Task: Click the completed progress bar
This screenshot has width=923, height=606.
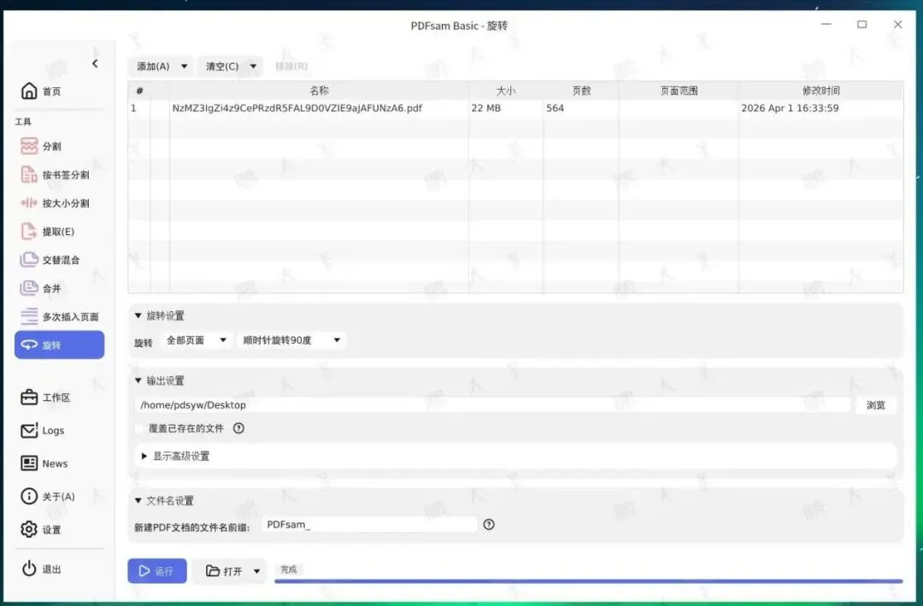Action: coord(588,580)
